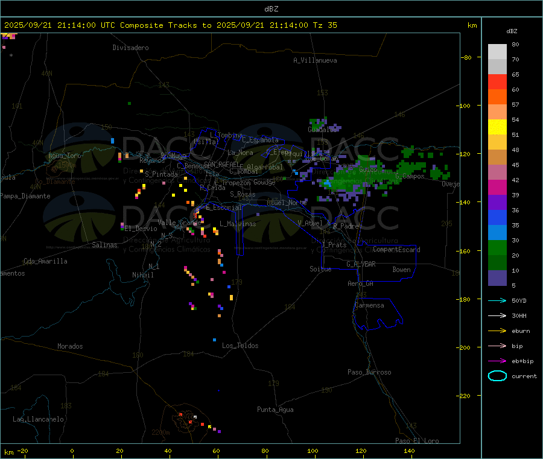The height and width of the screenshot is (459, 543).
Task: Click the '-20' tick on the horizontal km axis
Action: coord(23,451)
